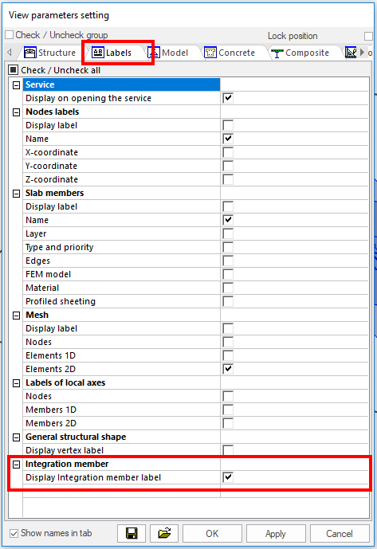Click the Apply button
The image size is (377, 549).
(276, 533)
